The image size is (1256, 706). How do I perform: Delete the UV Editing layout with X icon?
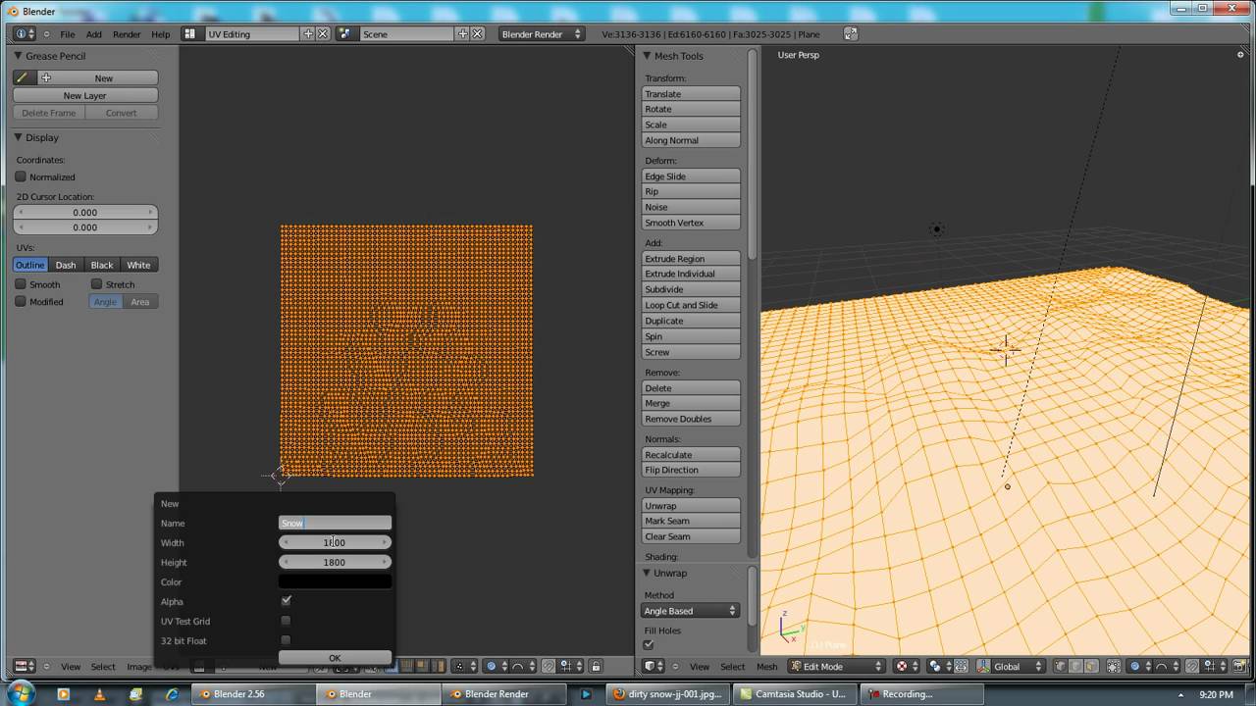click(322, 33)
